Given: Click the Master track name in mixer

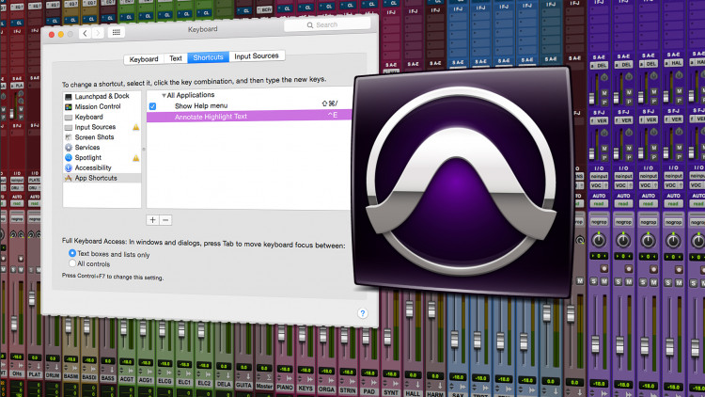Looking at the screenshot, I should click(x=264, y=387).
